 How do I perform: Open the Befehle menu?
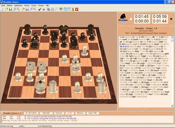coord(9,6)
